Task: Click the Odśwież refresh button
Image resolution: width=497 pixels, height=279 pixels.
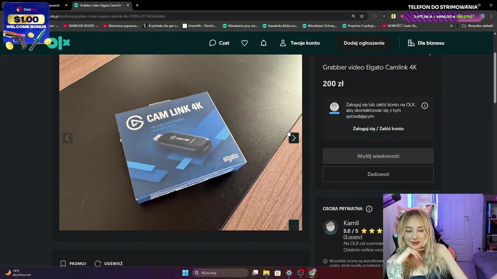Action: click(x=109, y=263)
